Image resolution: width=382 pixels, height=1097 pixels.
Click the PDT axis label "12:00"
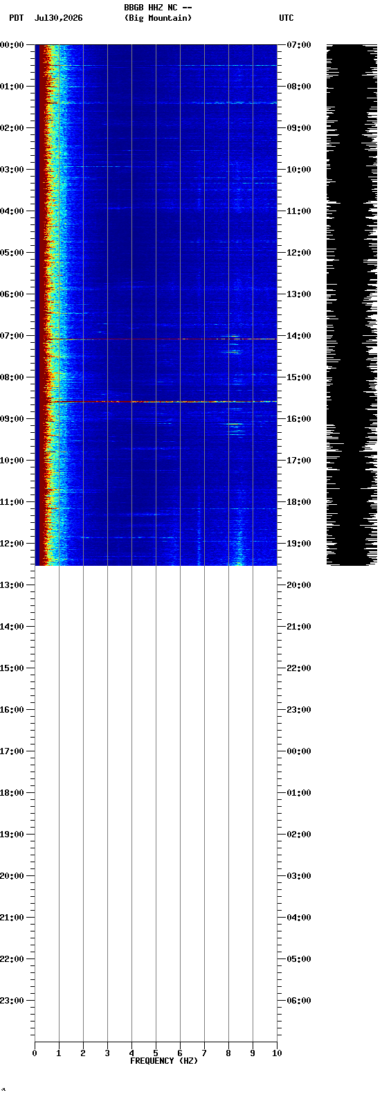point(12,544)
